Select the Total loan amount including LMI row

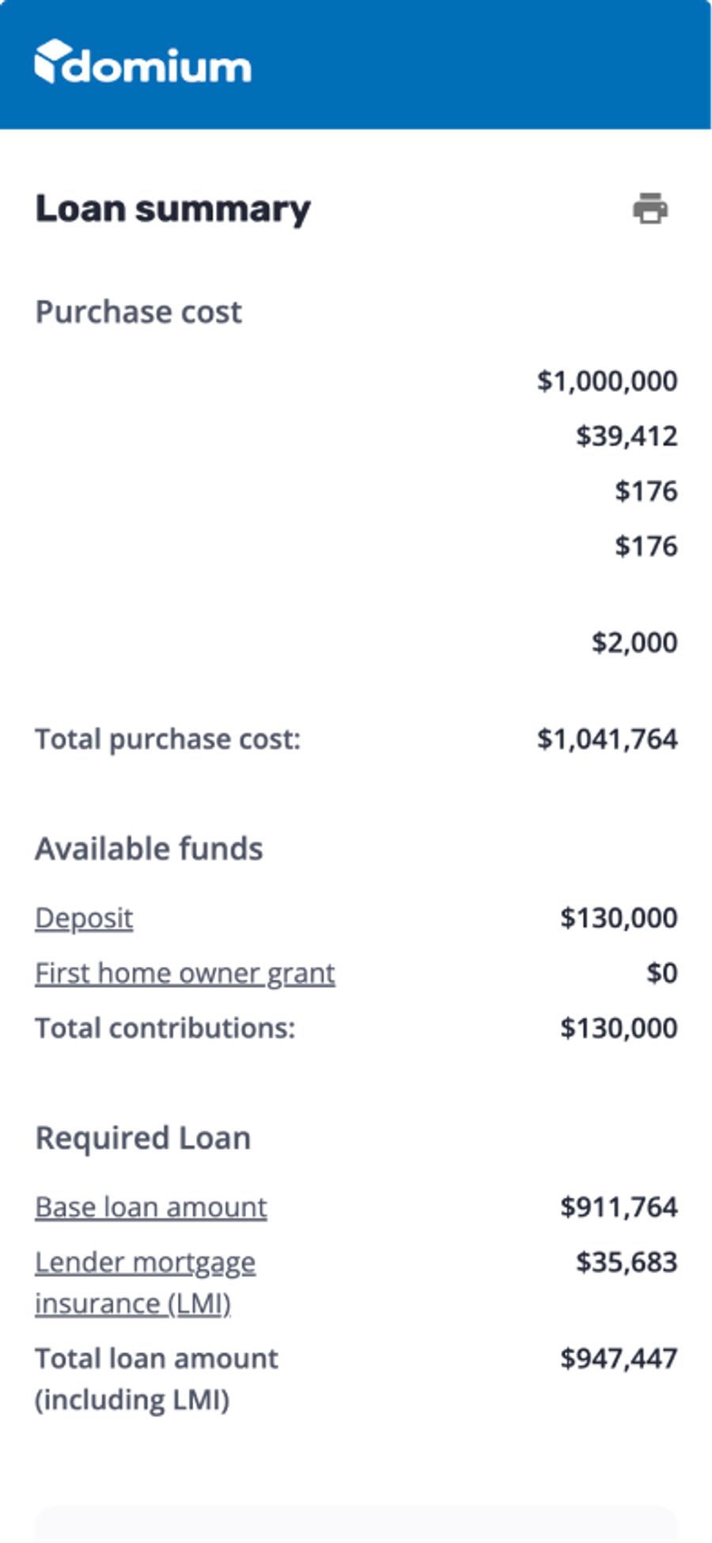(156, 1378)
